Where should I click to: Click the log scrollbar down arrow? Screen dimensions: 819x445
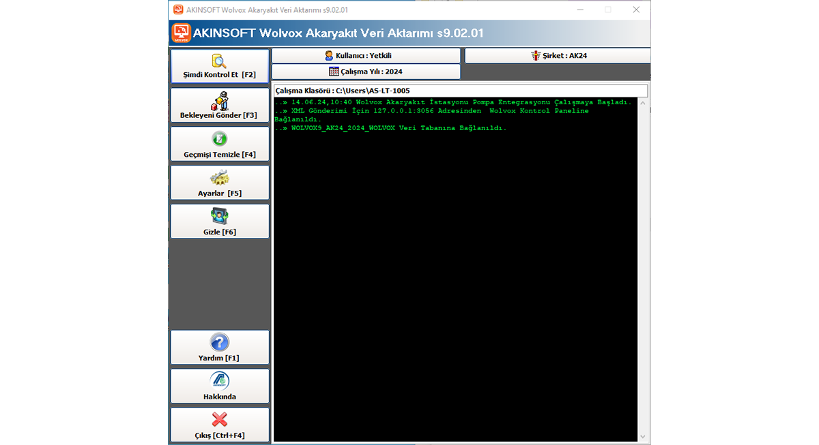click(642, 437)
